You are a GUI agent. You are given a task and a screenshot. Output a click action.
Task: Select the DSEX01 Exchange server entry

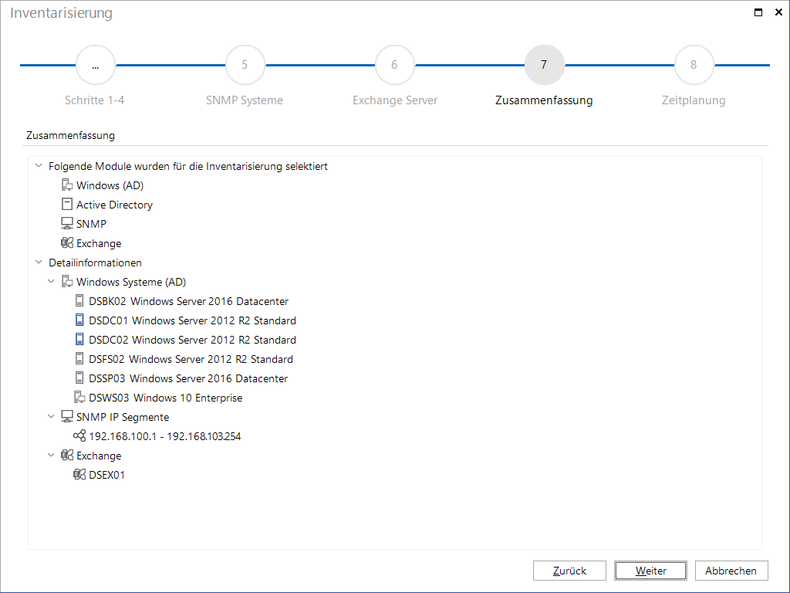click(x=106, y=475)
